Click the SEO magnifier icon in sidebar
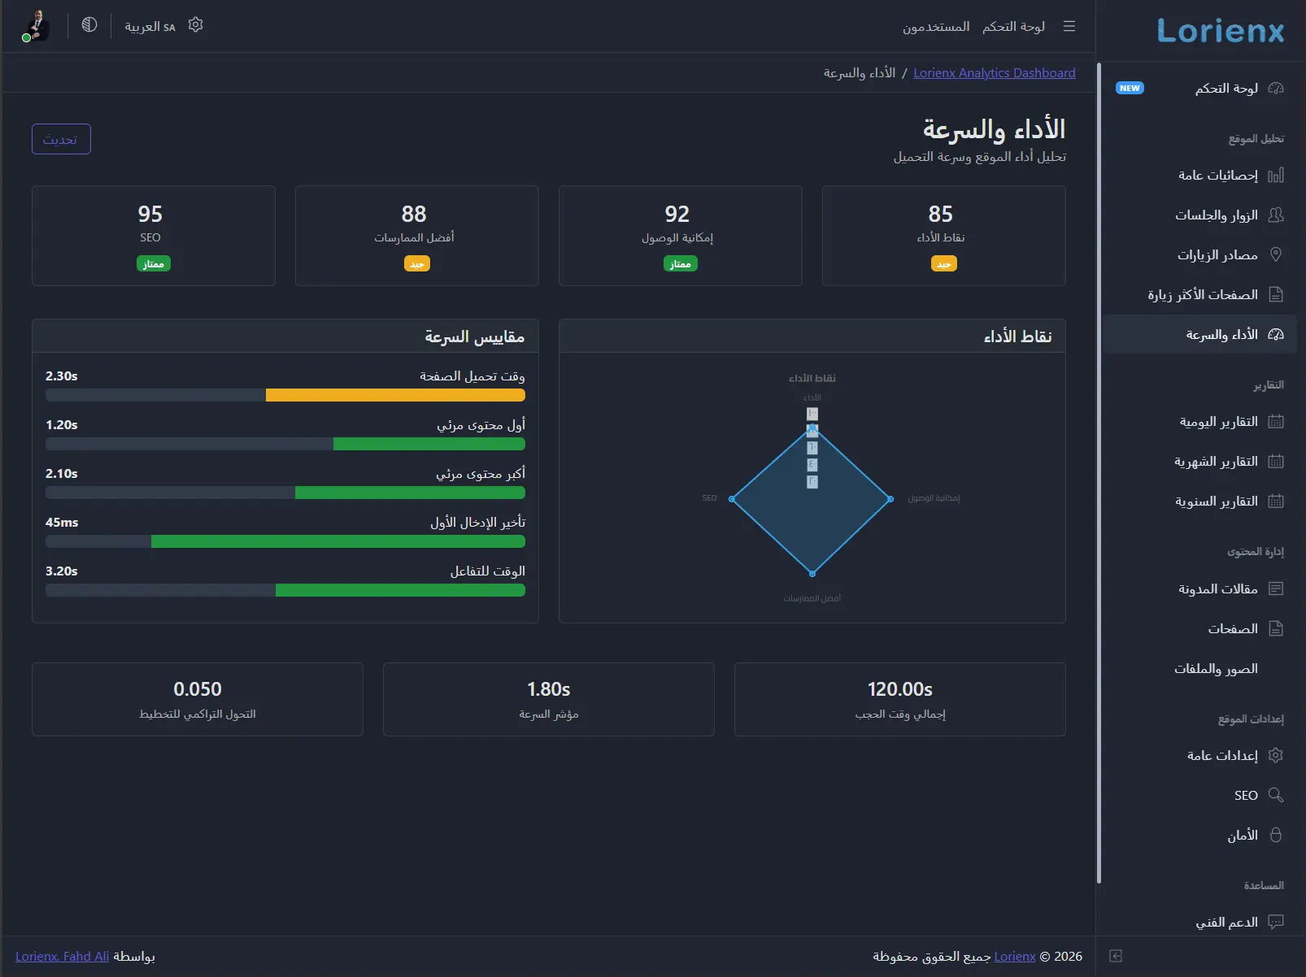The height and width of the screenshot is (977, 1306). click(1276, 795)
